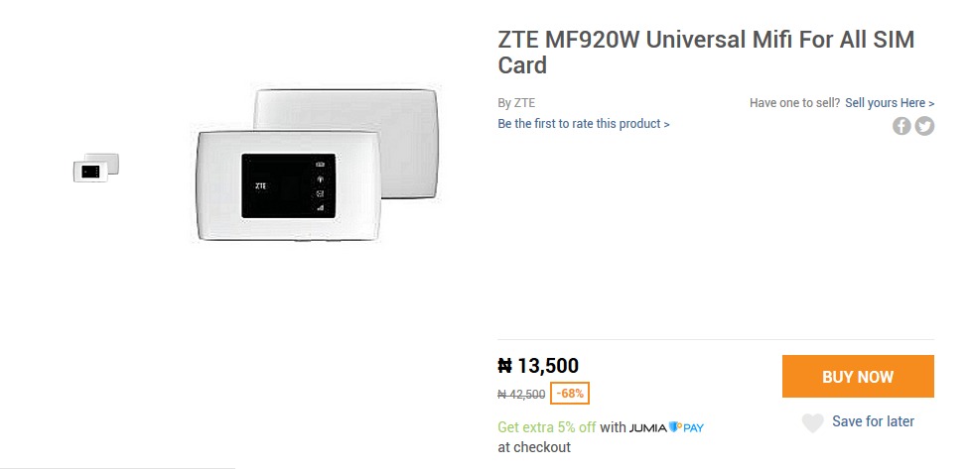The height and width of the screenshot is (469, 971).
Task: Open the 'Sell yours Here' link
Action: click(x=890, y=103)
